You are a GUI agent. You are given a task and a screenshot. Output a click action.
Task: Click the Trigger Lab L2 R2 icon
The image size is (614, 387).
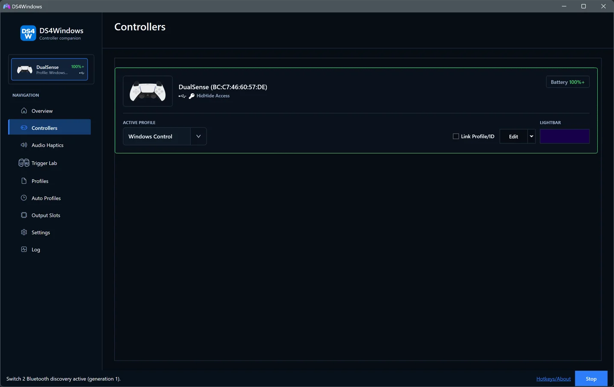[x=24, y=163]
